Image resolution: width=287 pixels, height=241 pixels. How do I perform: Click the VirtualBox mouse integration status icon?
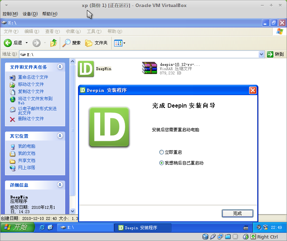[x=245, y=237]
